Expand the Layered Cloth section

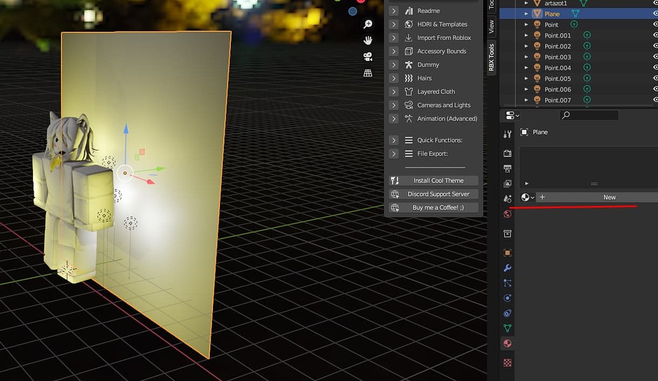pos(394,91)
